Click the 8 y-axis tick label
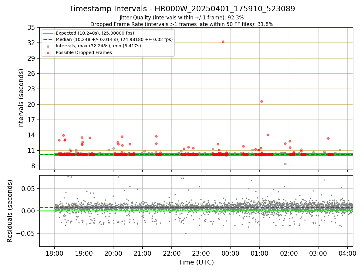Image resolution: width=364 pixels, height=273 pixels. (33, 166)
